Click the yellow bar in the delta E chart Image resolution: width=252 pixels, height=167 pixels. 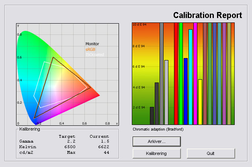[x=200, y=102]
